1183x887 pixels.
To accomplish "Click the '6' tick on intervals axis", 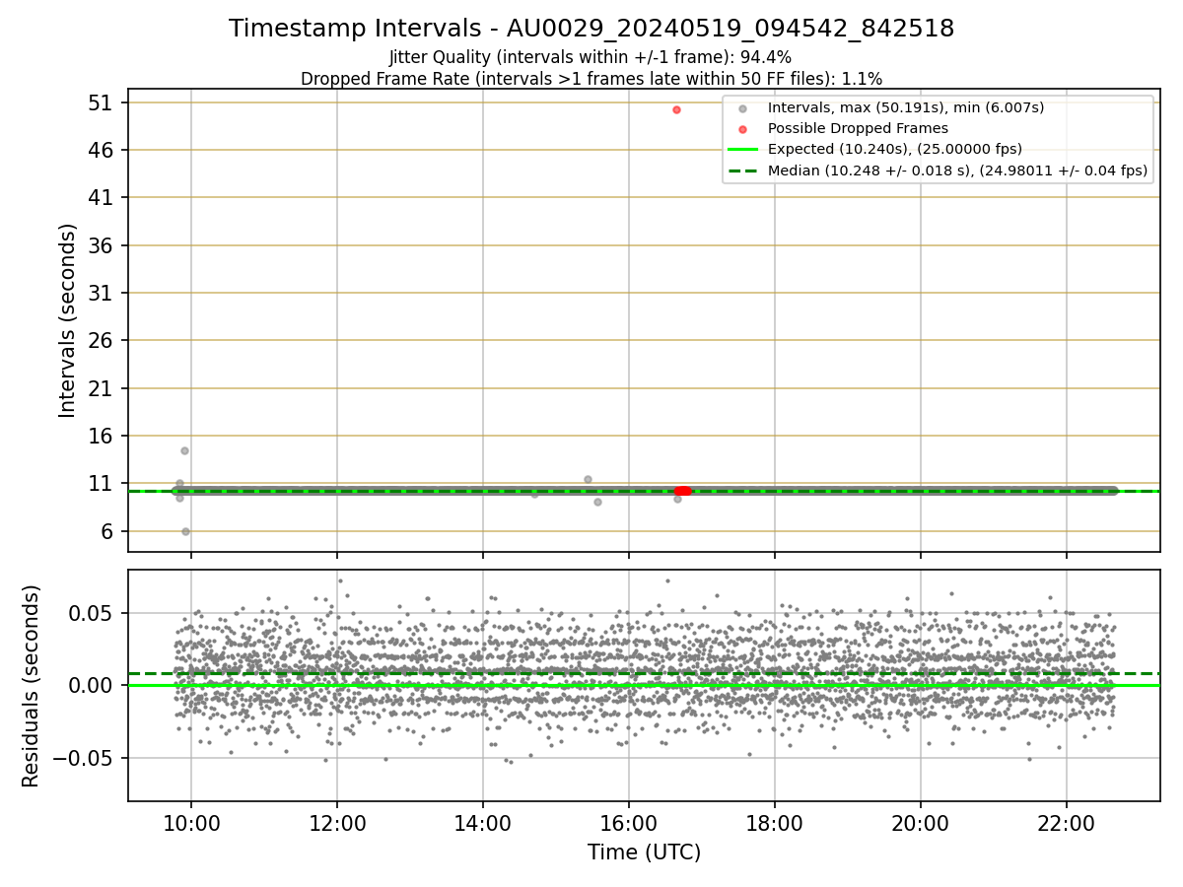I will click(x=107, y=531).
